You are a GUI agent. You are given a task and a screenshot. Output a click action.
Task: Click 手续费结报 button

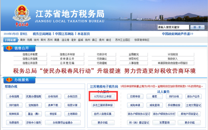click(174, 105)
